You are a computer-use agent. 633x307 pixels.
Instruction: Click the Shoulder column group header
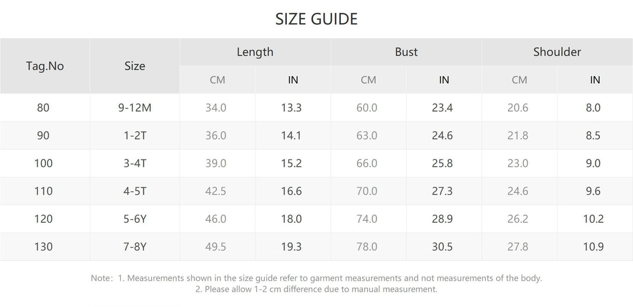[x=557, y=52]
